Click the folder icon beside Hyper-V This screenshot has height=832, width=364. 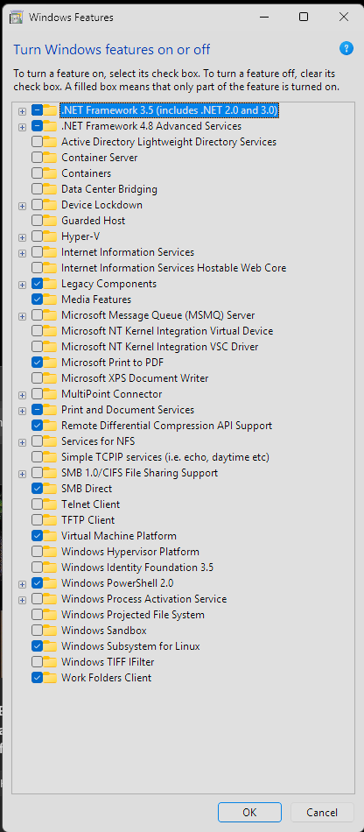click(51, 236)
